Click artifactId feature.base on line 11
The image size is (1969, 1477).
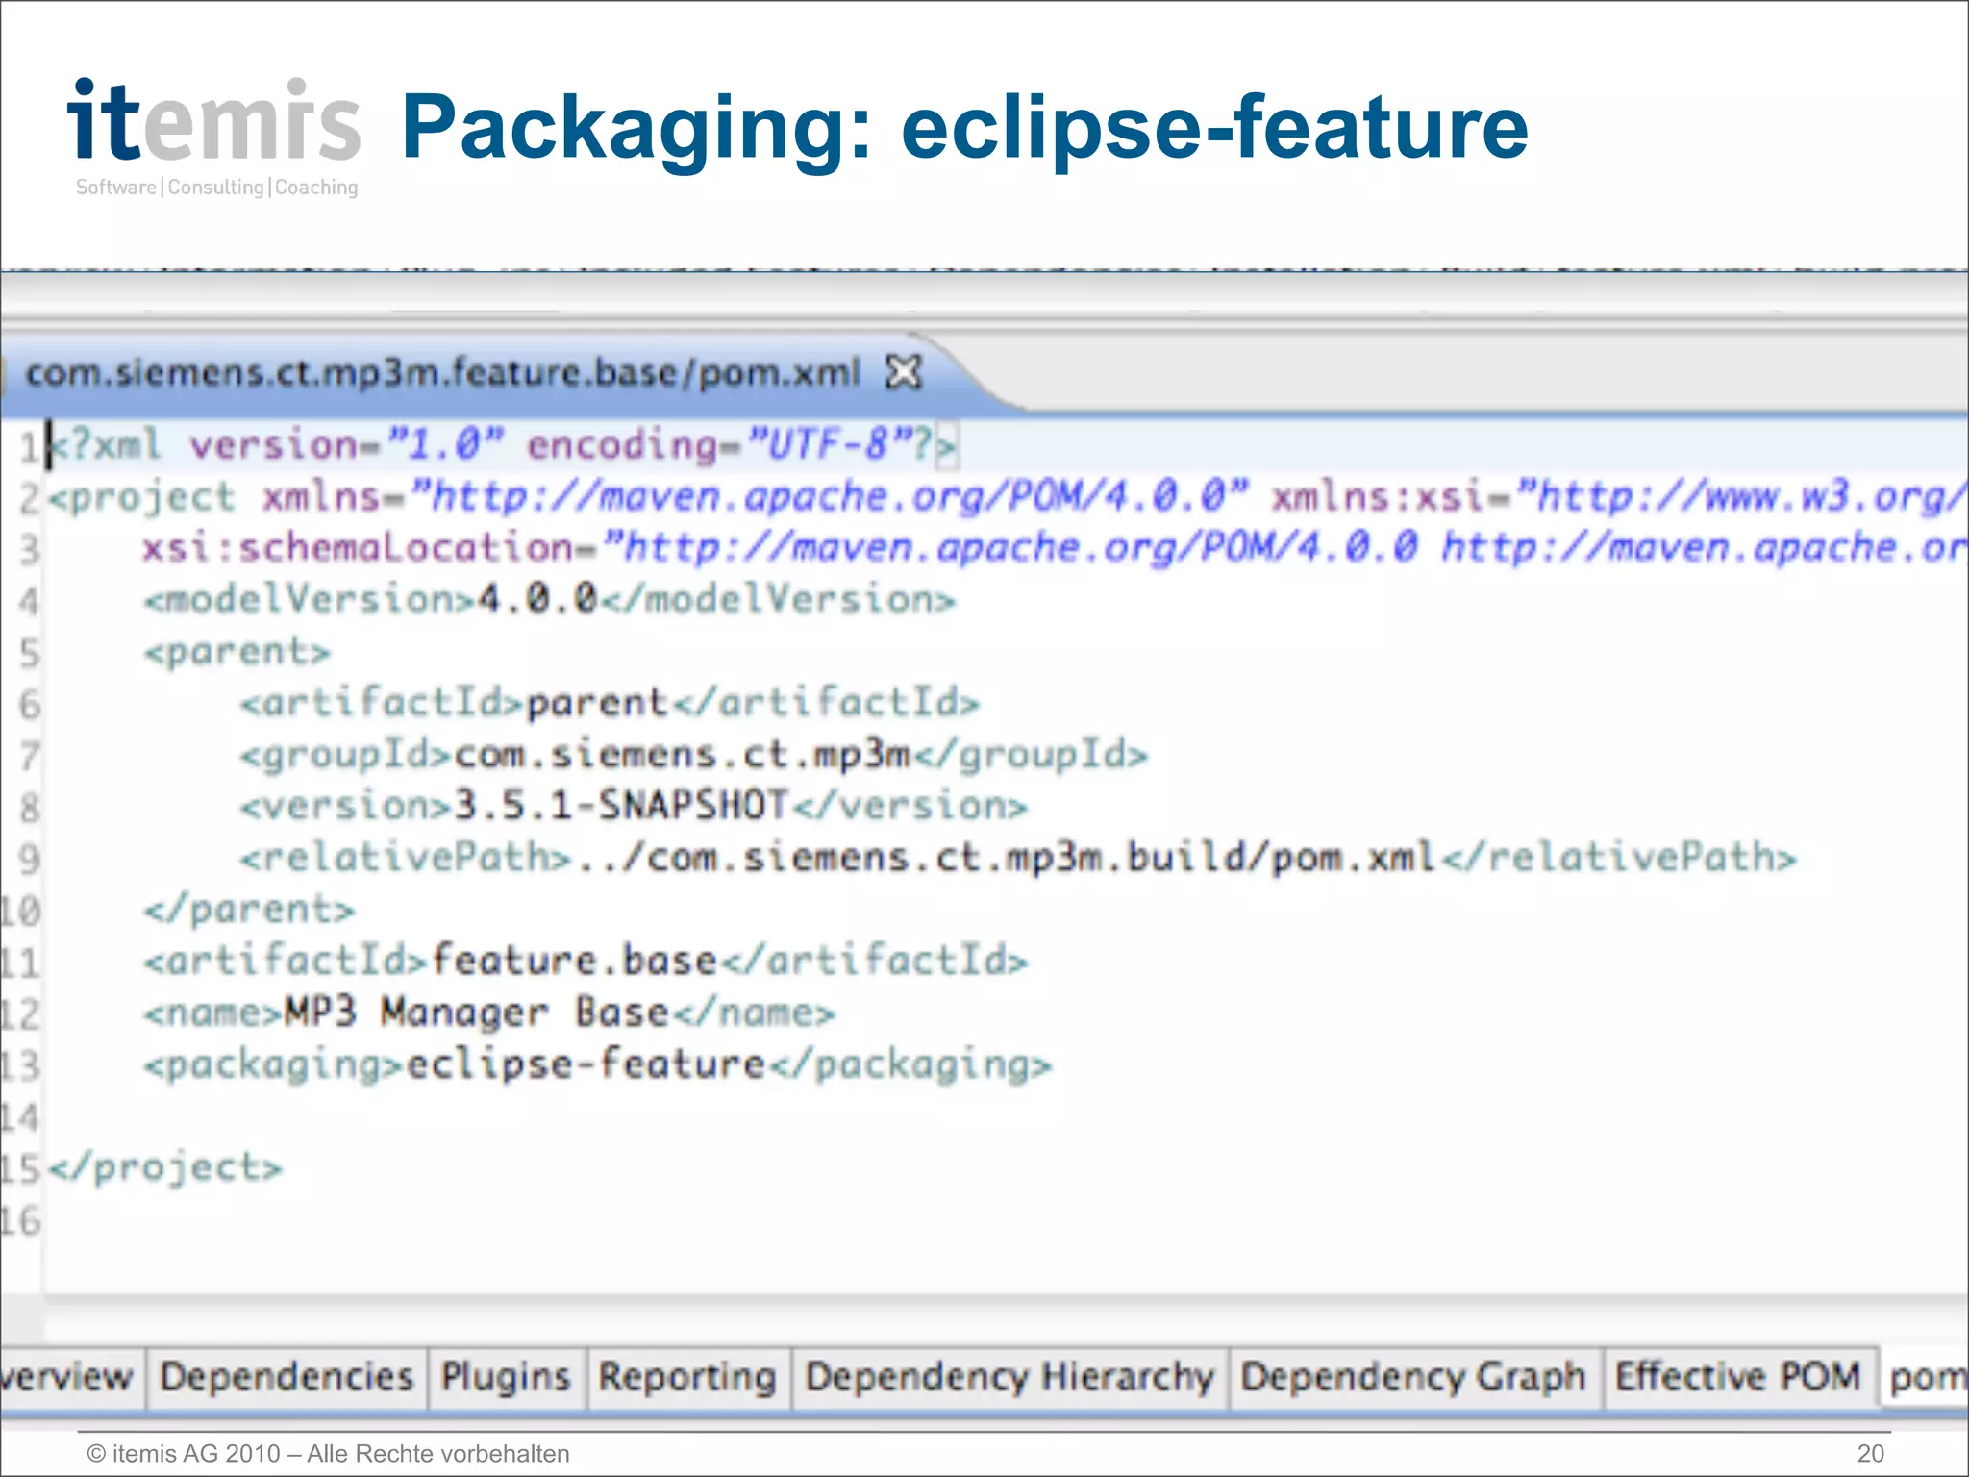tap(586, 961)
